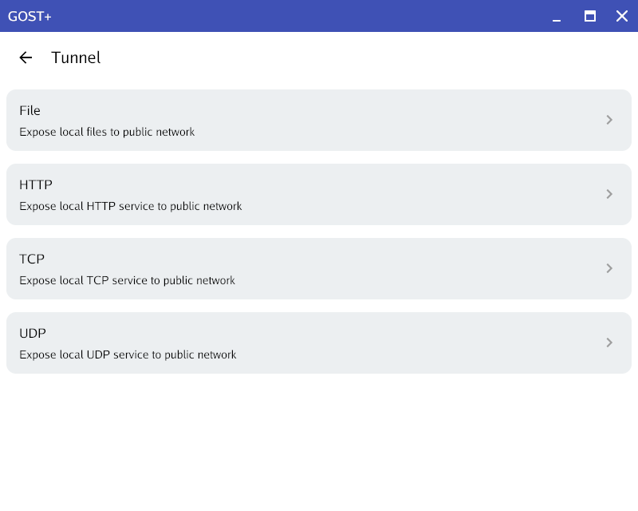
Task: Open the TCP tunnel chevron arrow
Action: point(609,268)
